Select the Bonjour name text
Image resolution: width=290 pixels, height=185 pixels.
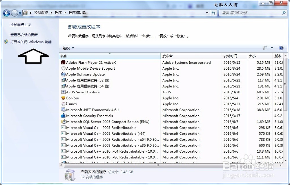click(73, 98)
